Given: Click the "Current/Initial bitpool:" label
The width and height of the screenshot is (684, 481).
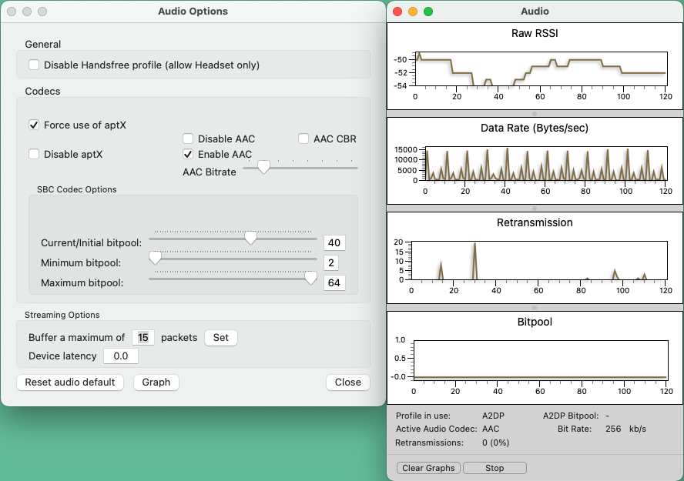Looking at the screenshot, I should click(91, 242).
